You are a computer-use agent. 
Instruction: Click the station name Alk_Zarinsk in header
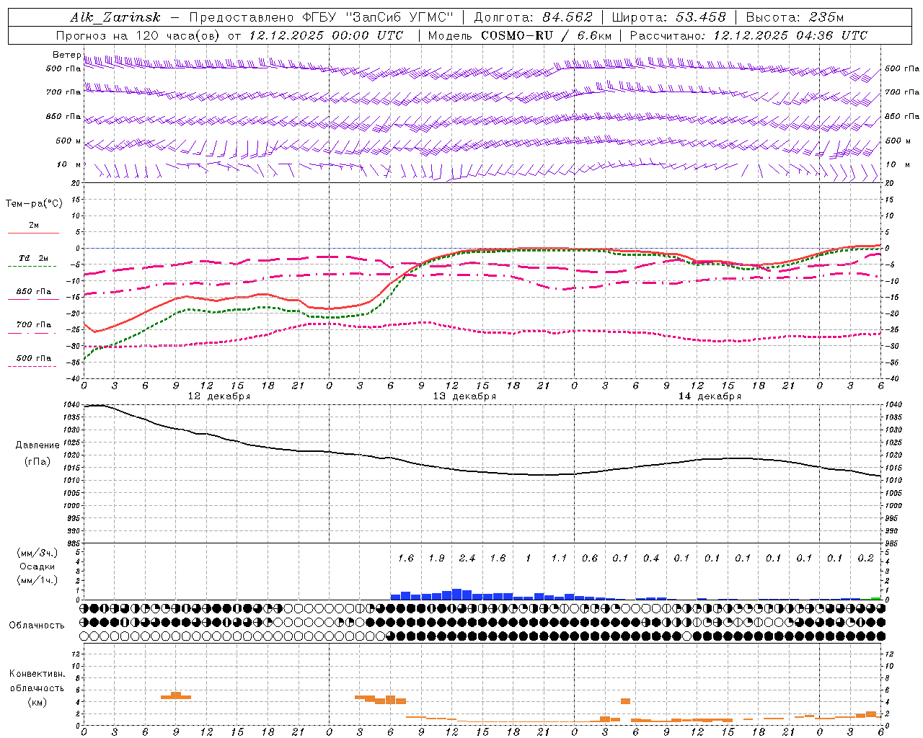(115, 17)
